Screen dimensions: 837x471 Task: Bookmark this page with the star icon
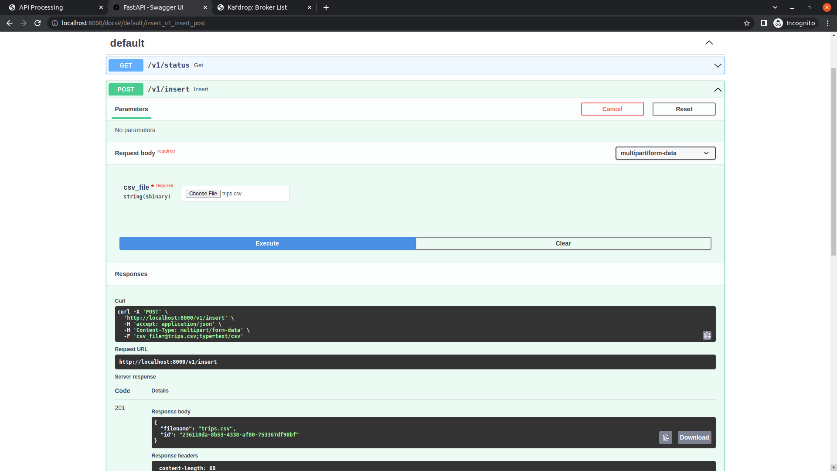(747, 23)
